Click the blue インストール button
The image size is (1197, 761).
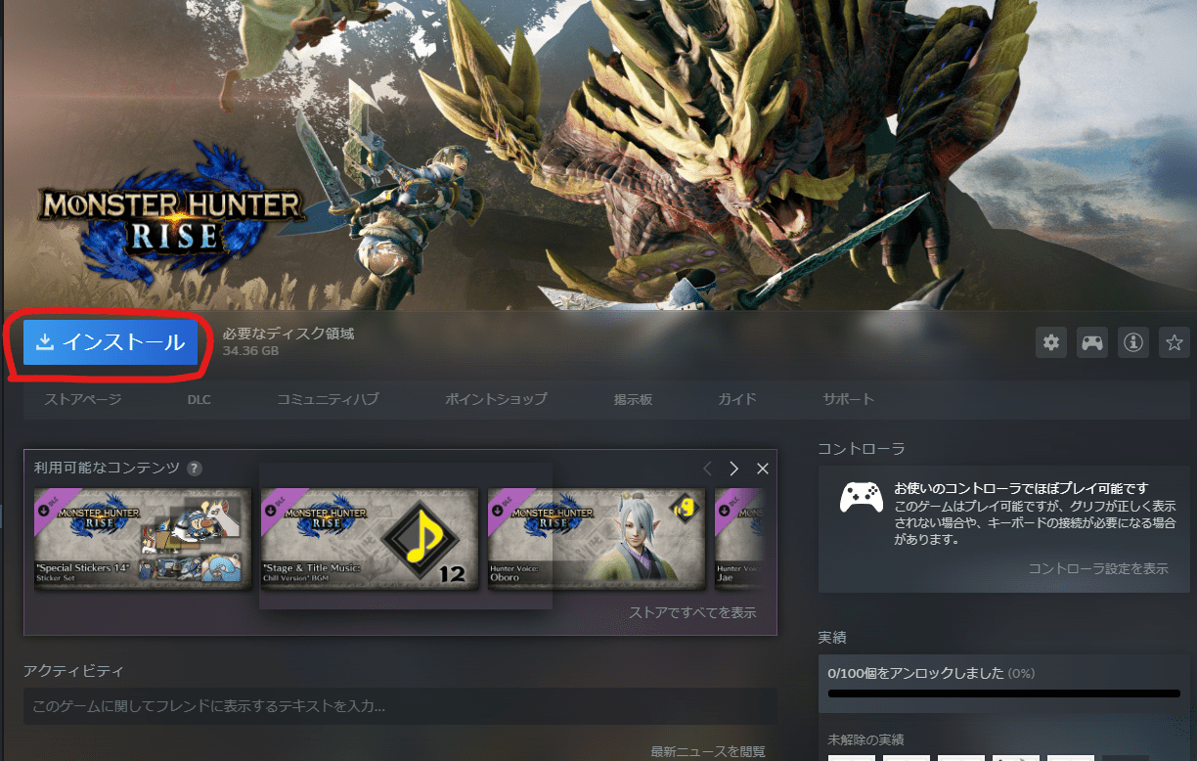[111, 342]
